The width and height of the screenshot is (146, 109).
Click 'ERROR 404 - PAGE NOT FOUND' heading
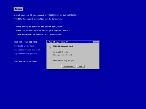tap(25, 42)
